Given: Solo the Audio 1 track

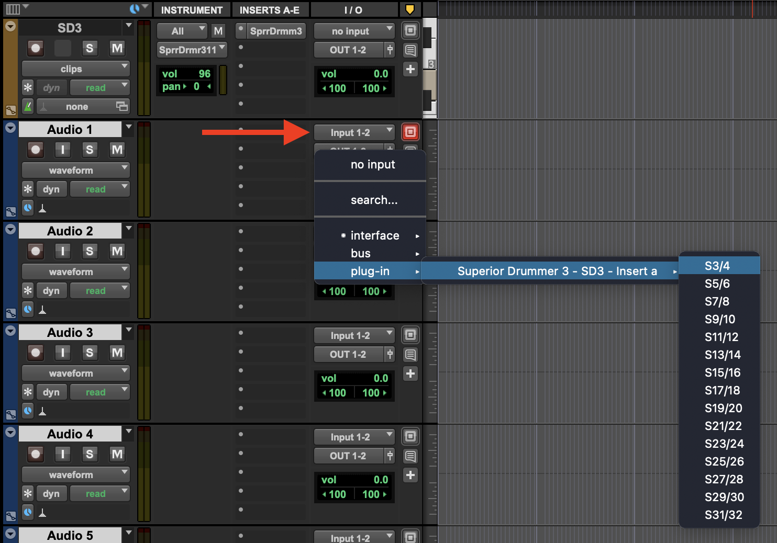Looking at the screenshot, I should [90, 150].
